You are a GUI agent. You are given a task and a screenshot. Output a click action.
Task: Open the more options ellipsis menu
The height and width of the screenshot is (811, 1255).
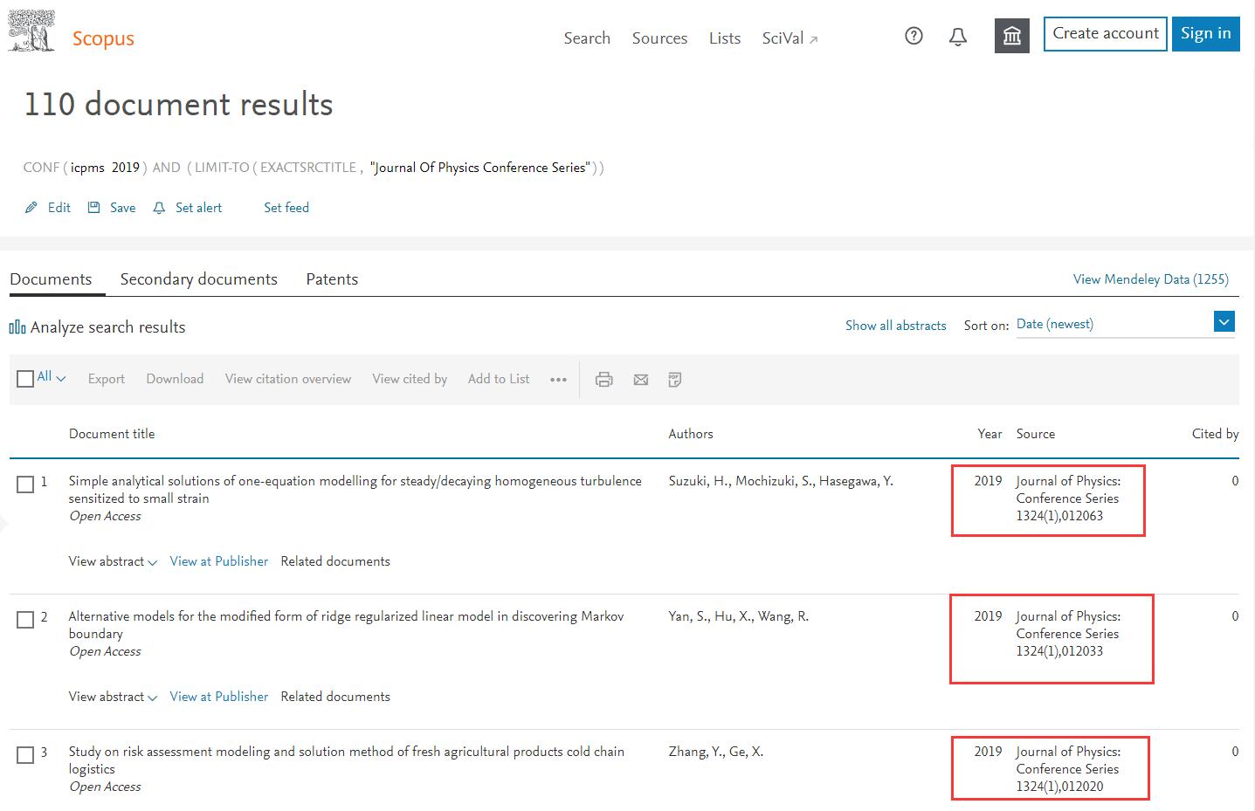point(559,380)
